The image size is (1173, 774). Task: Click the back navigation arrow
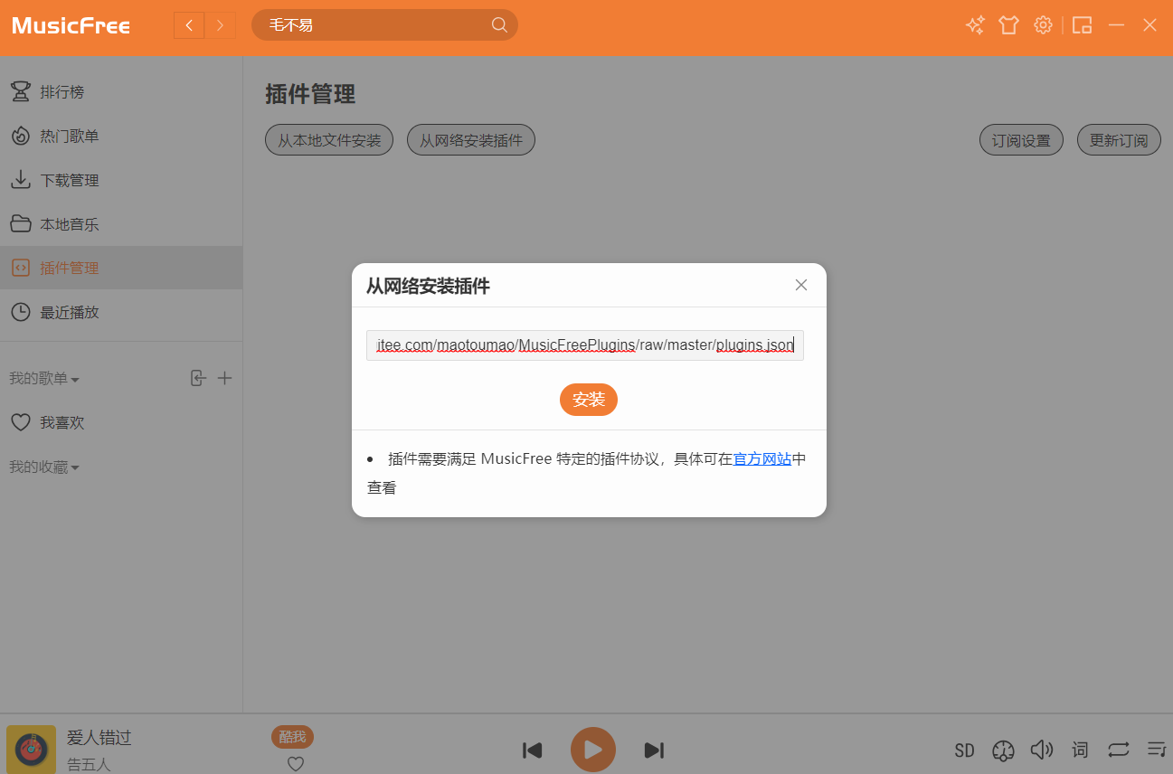pyautogui.click(x=189, y=25)
